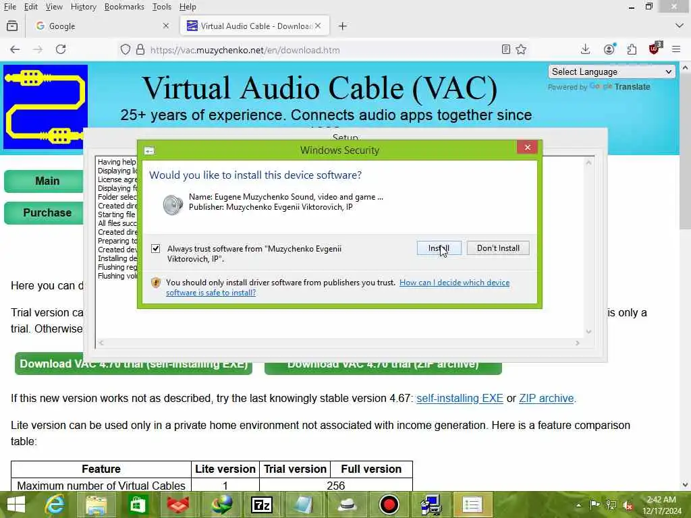Image resolution: width=691 pixels, height=518 pixels.
Task: Click the Setup log scroll down arrow
Action: [x=588, y=332]
